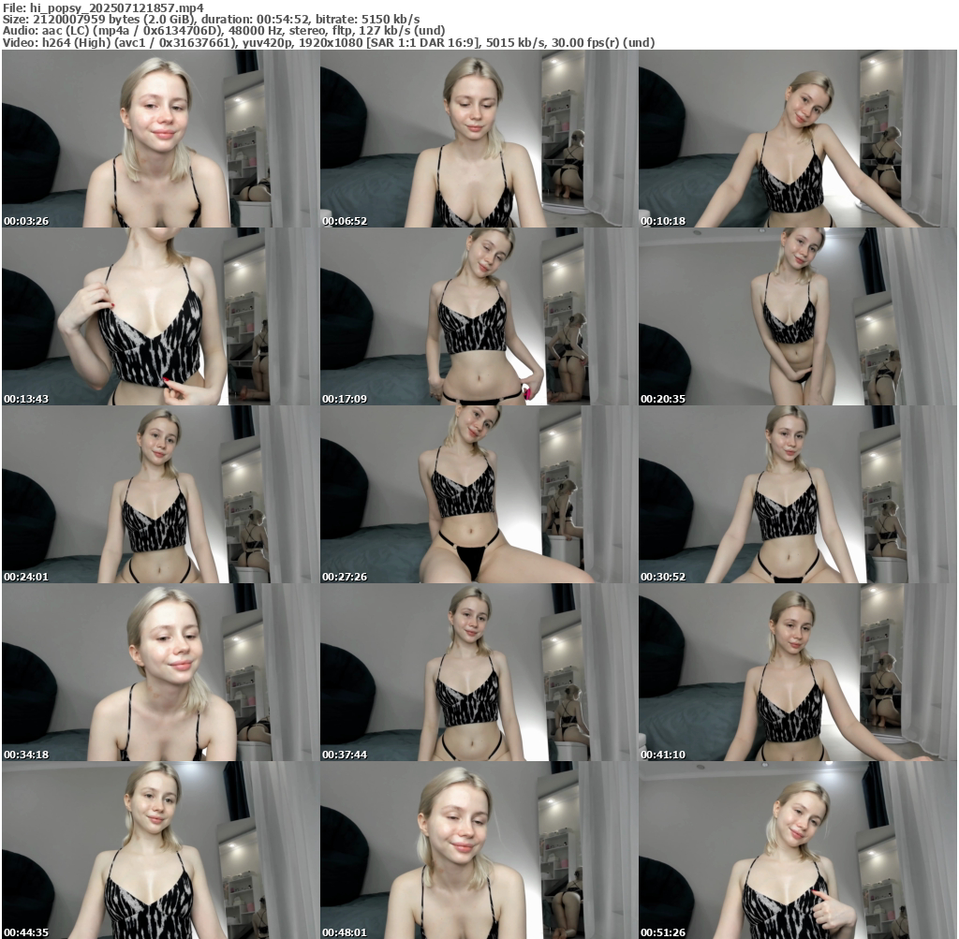959x939 pixels.
Task: Click the frame at 00:41:10
Action: click(797, 672)
